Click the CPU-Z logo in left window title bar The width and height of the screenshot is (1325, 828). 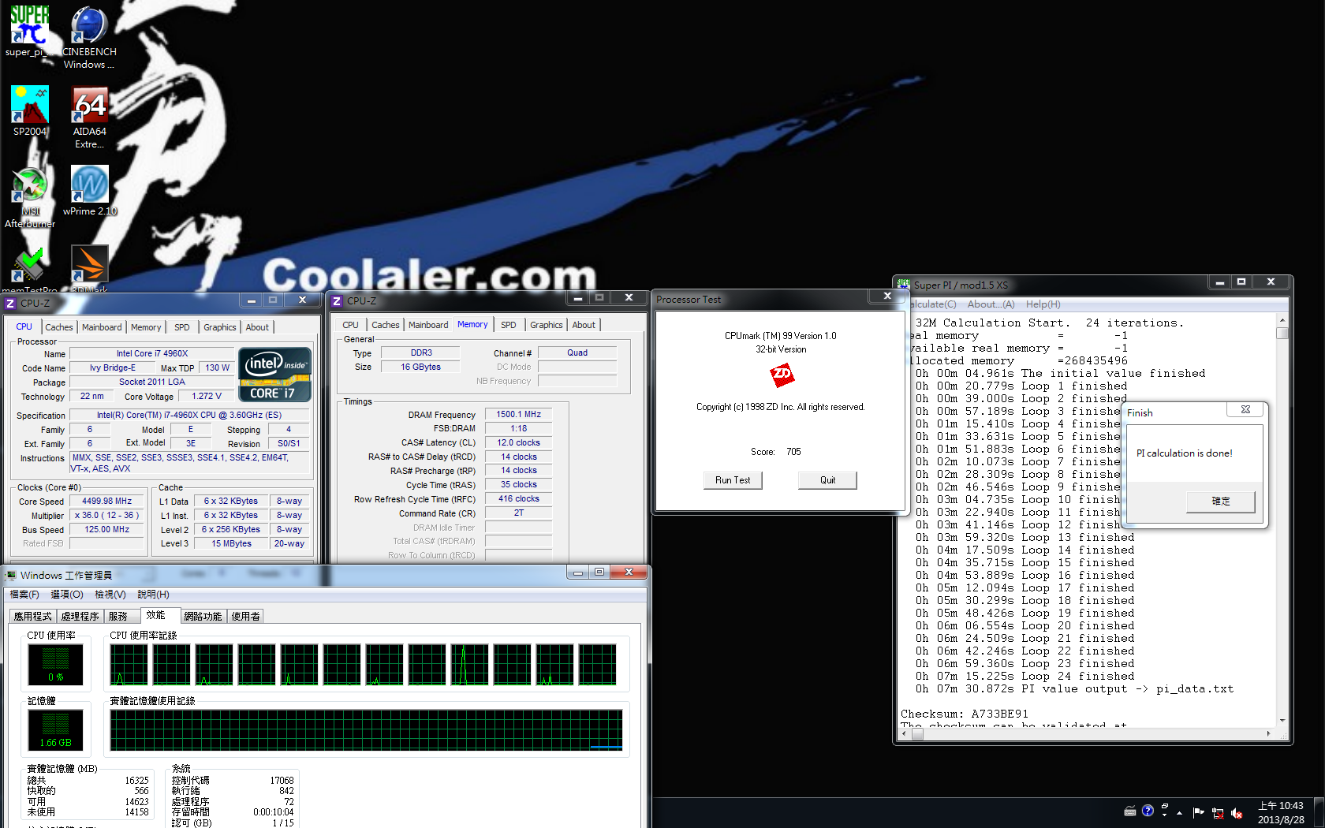(x=10, y=303)
